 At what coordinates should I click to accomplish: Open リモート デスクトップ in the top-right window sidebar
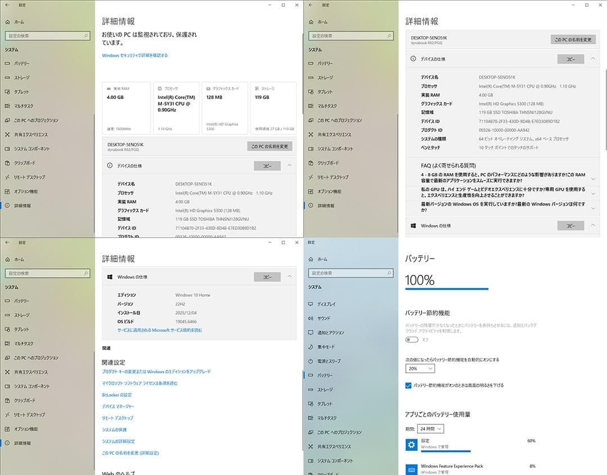(x=328, y=177)
